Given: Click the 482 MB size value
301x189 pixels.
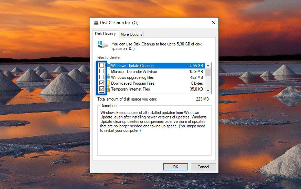Looking at the screenshot, I should click(x=196, y=77).
